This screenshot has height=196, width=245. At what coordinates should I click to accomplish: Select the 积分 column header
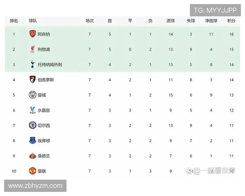point(232,20)
